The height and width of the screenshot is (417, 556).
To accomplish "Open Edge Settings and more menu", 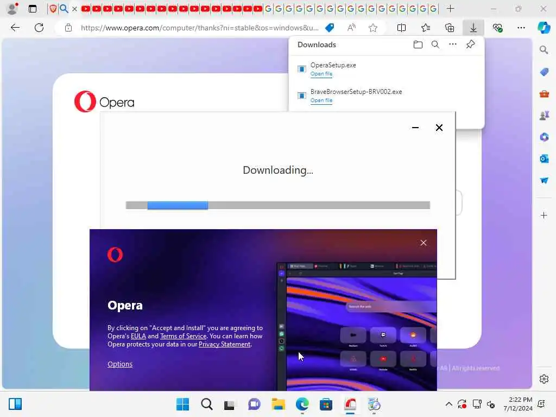I will click(521, 28).
